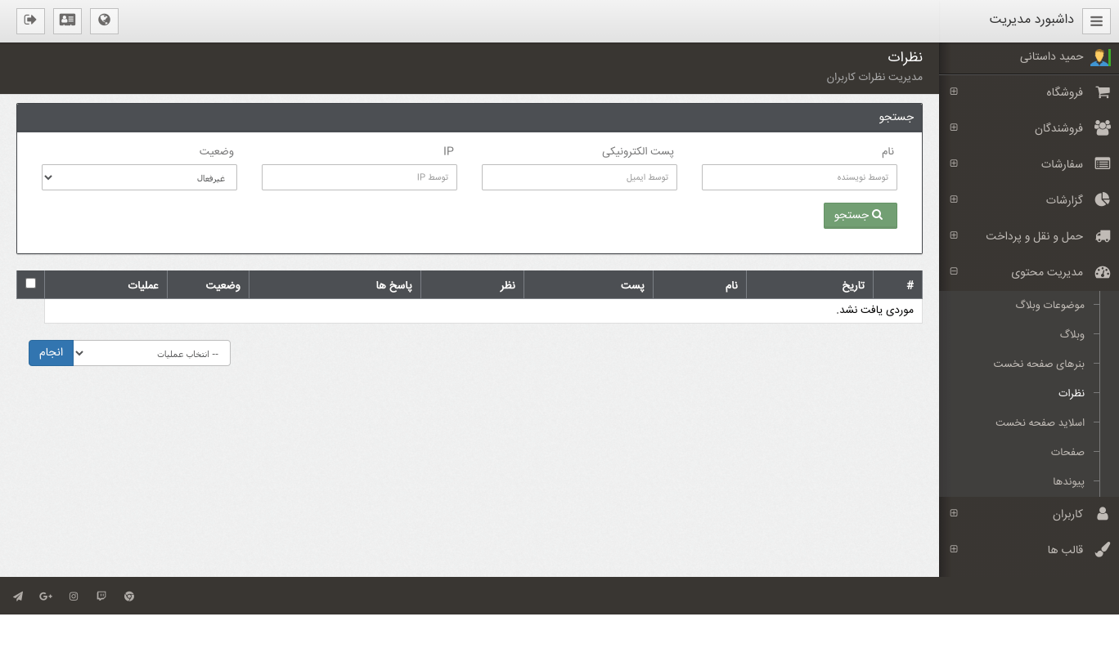Click the Chrome icon in footer
Viewport: 1119px width, 648px height.
[x=129, y=597]
